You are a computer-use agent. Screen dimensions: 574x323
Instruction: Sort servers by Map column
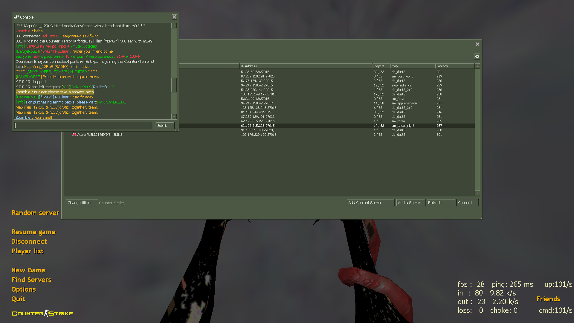click(413, 66)
